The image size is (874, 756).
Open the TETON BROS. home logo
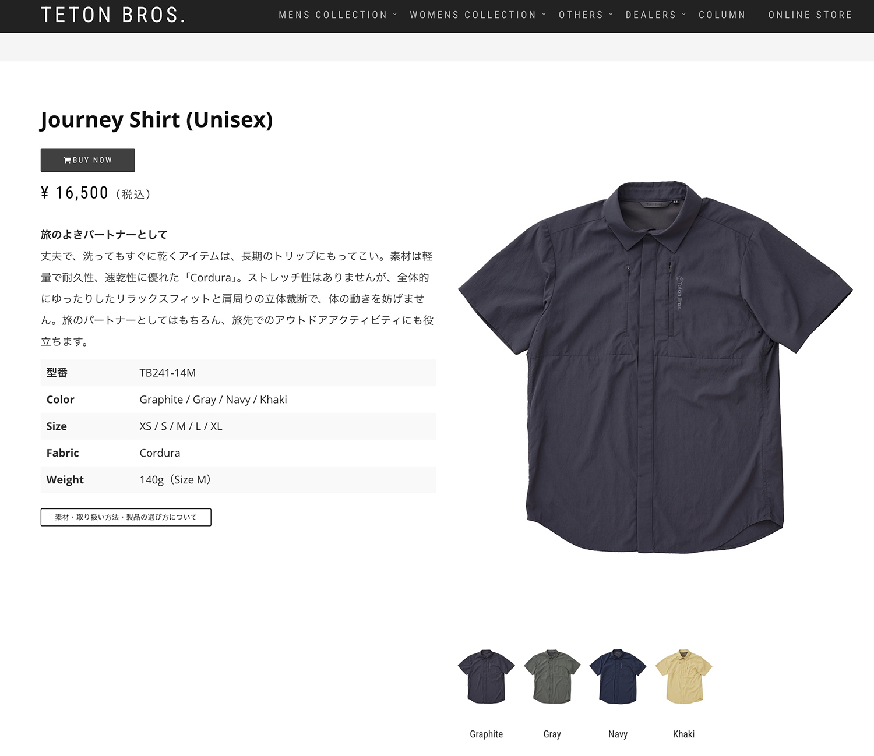pyautogui.click(x=114, y=15)
